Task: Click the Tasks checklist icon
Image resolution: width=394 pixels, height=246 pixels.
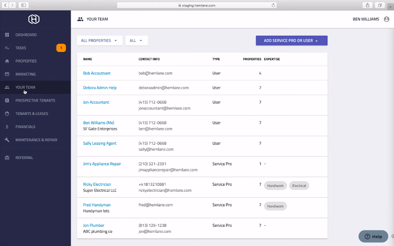Action: click(7, 48)
